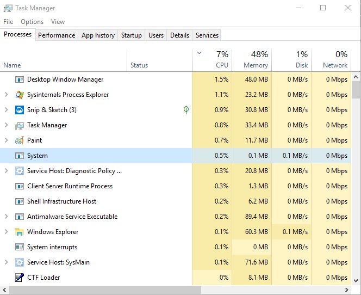This screenshot has width=361, height=295.
Task: Switch to the Services tab
Action: pyautogui.click(x=207, y=35)
